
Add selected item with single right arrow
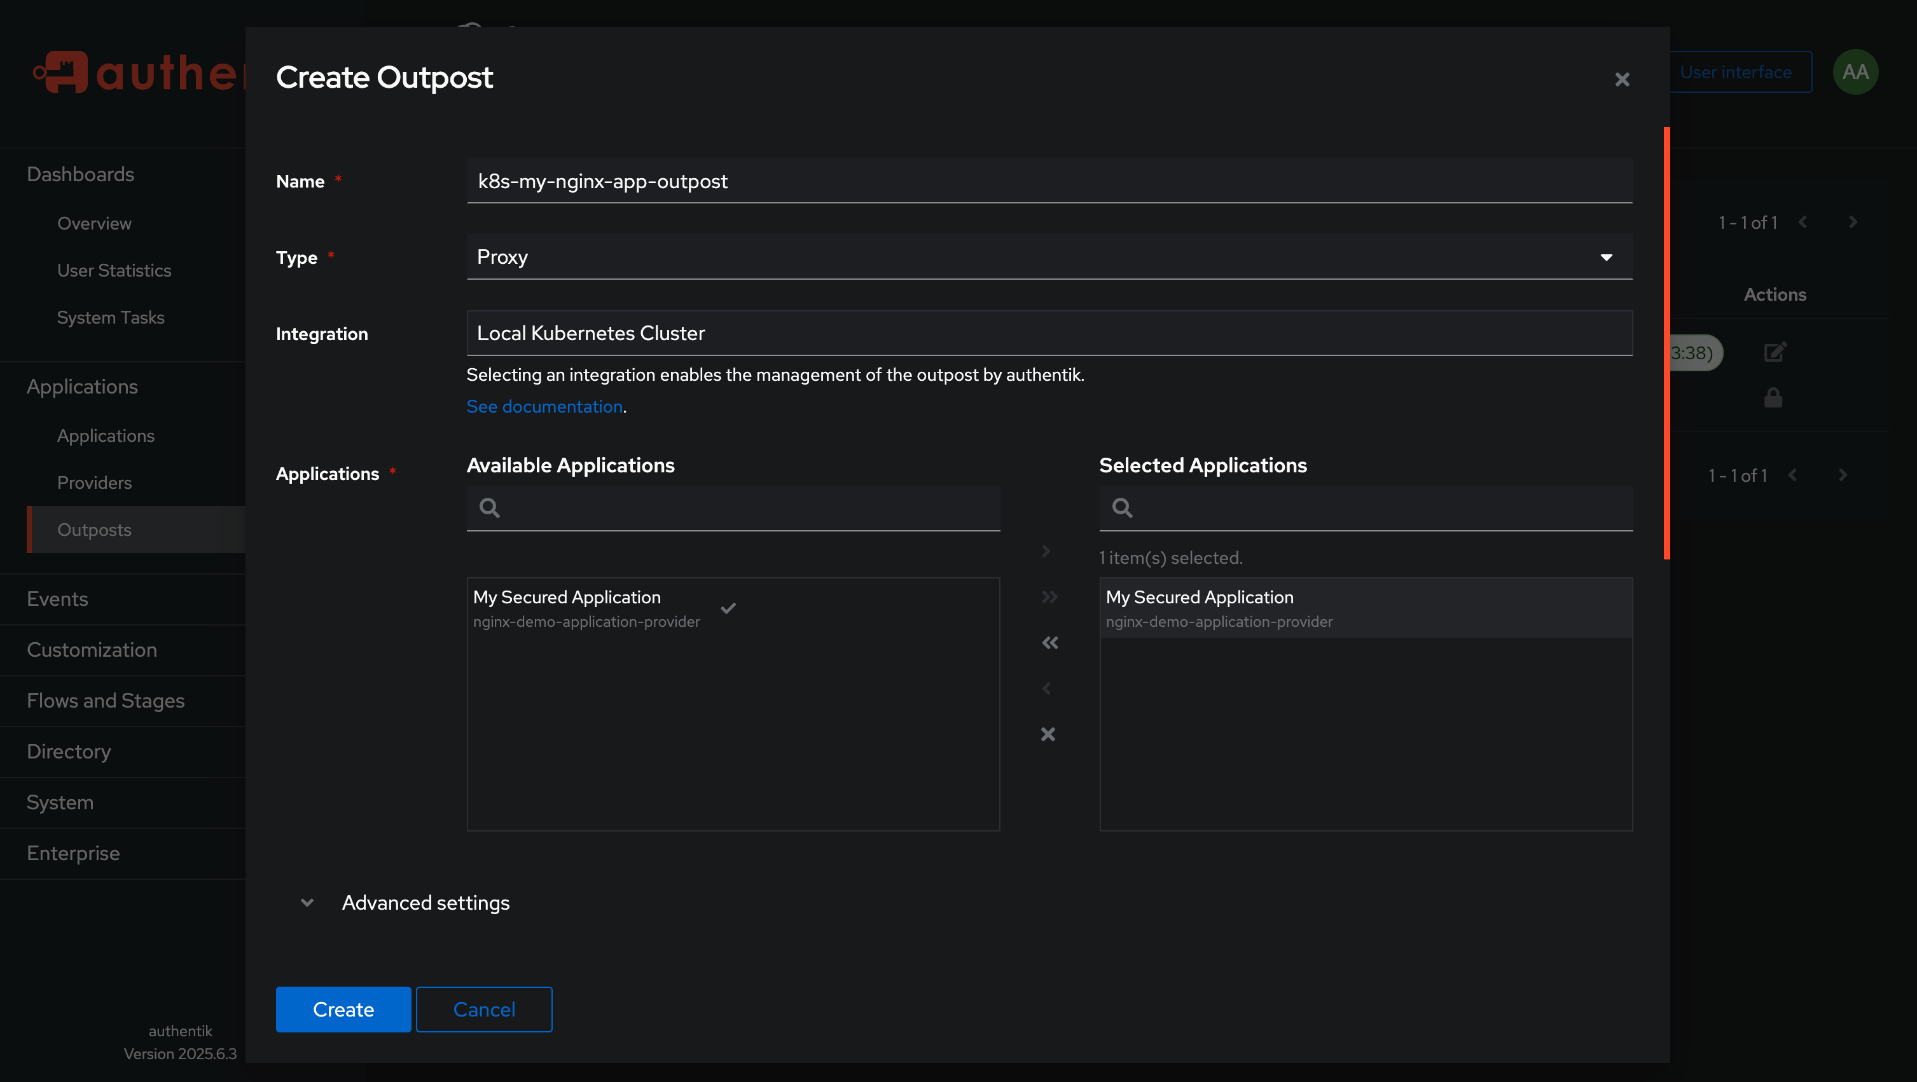[x=1046, y=551]
